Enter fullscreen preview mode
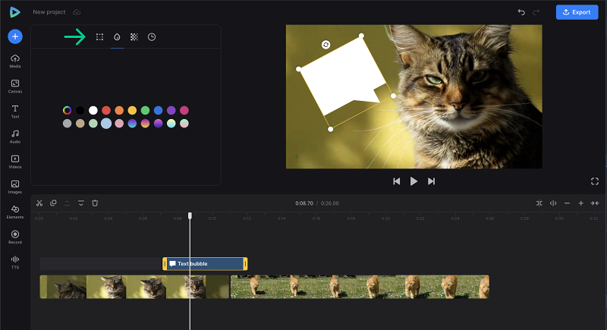This screenshot has width=607, height=330. coord(595,181)
